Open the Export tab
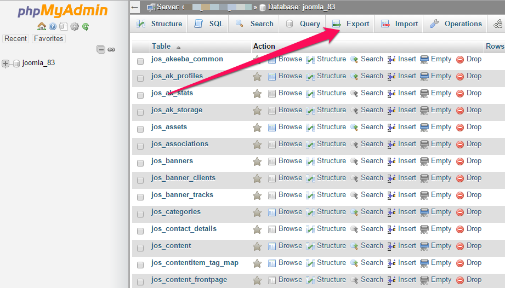 (350, 24)
